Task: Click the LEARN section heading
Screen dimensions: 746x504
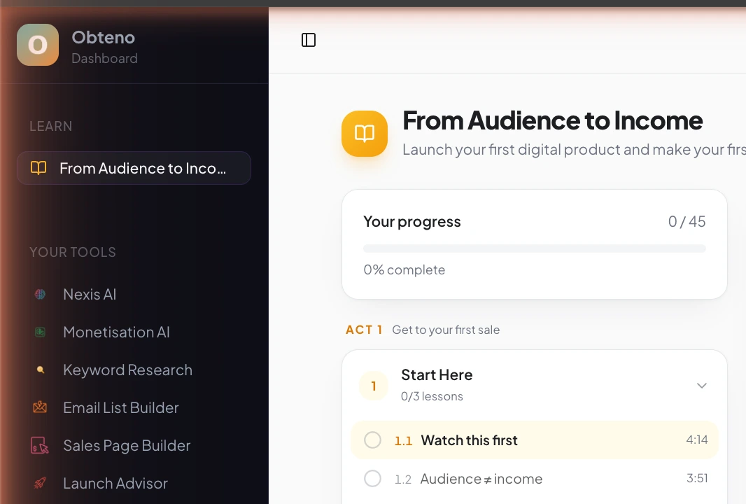Action: pyautogui.click(x=51, y=126)
